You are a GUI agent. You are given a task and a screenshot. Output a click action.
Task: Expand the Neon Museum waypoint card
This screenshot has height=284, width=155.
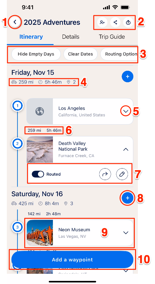126,233
